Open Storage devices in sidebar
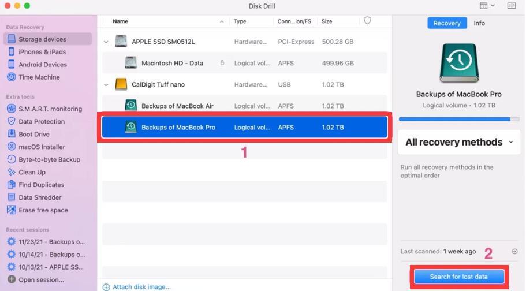Image resolution: width=526 pixels, height=291 pixels. click(47, 39)
